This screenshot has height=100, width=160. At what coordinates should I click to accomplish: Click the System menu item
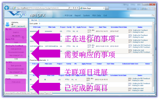coord(86,16)
